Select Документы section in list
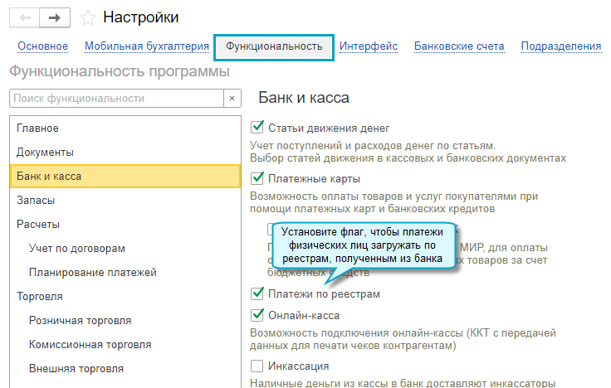This screenshot has width=611, height=388. pos(46,153)
